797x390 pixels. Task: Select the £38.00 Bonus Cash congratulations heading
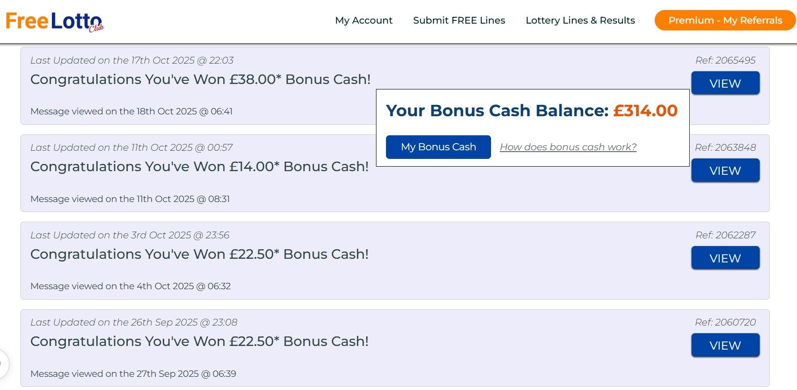[201, 79]
